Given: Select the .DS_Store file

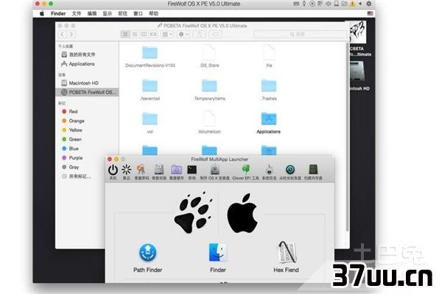Looking at the screenshot, I should pyautogui.click(x=209, y=53).
